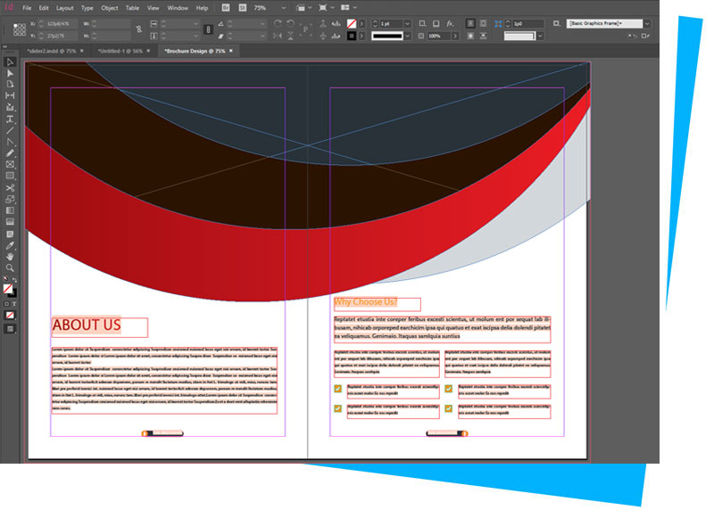Screen dimensions: 714x510
Task: Select the Rectangle Frame tool
Action: pyautogui.click(x=10, y=165)
